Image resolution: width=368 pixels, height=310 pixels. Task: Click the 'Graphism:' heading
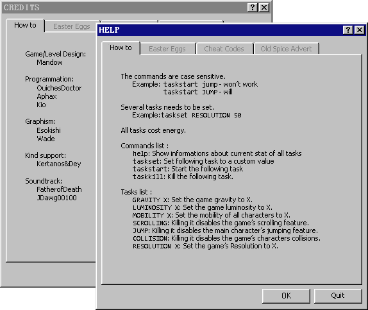click(x=40, y=121)
